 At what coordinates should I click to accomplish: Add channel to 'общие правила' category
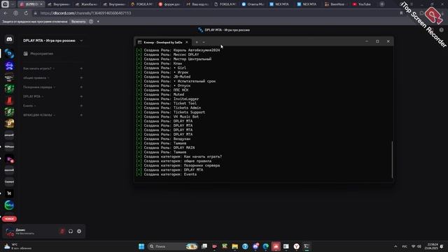(81, 78)
